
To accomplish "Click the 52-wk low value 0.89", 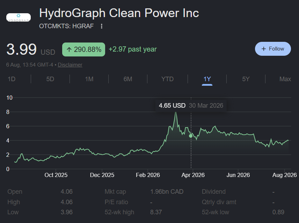I will point(278,212).
